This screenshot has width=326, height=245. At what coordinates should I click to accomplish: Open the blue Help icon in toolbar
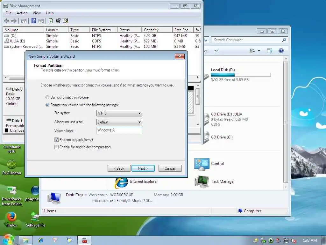tap(33, 21)
